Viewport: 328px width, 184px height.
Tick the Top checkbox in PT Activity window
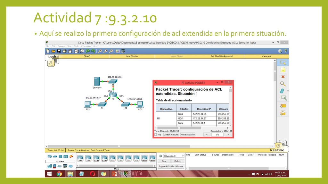[156, 134]
